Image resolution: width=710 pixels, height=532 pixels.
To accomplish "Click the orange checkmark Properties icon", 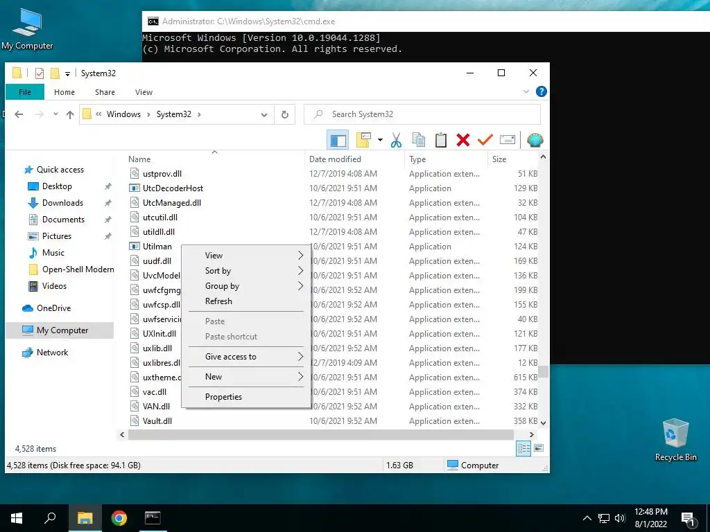I will coord(485,140).
